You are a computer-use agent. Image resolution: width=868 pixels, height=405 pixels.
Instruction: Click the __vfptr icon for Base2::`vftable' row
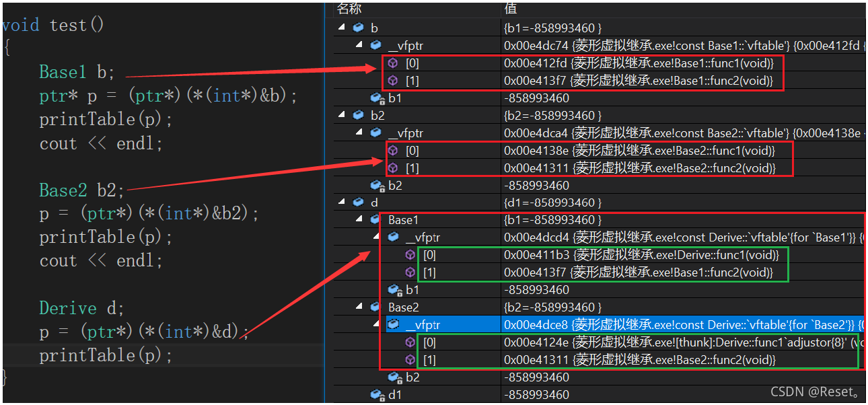[375, 133]
